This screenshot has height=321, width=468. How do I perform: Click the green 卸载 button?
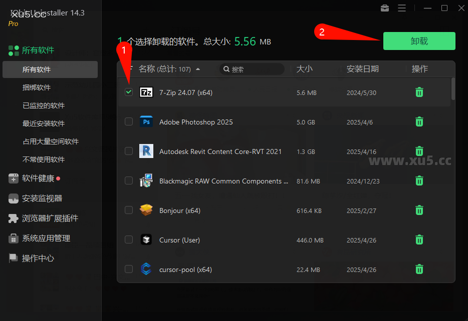(x=419, y=41)
